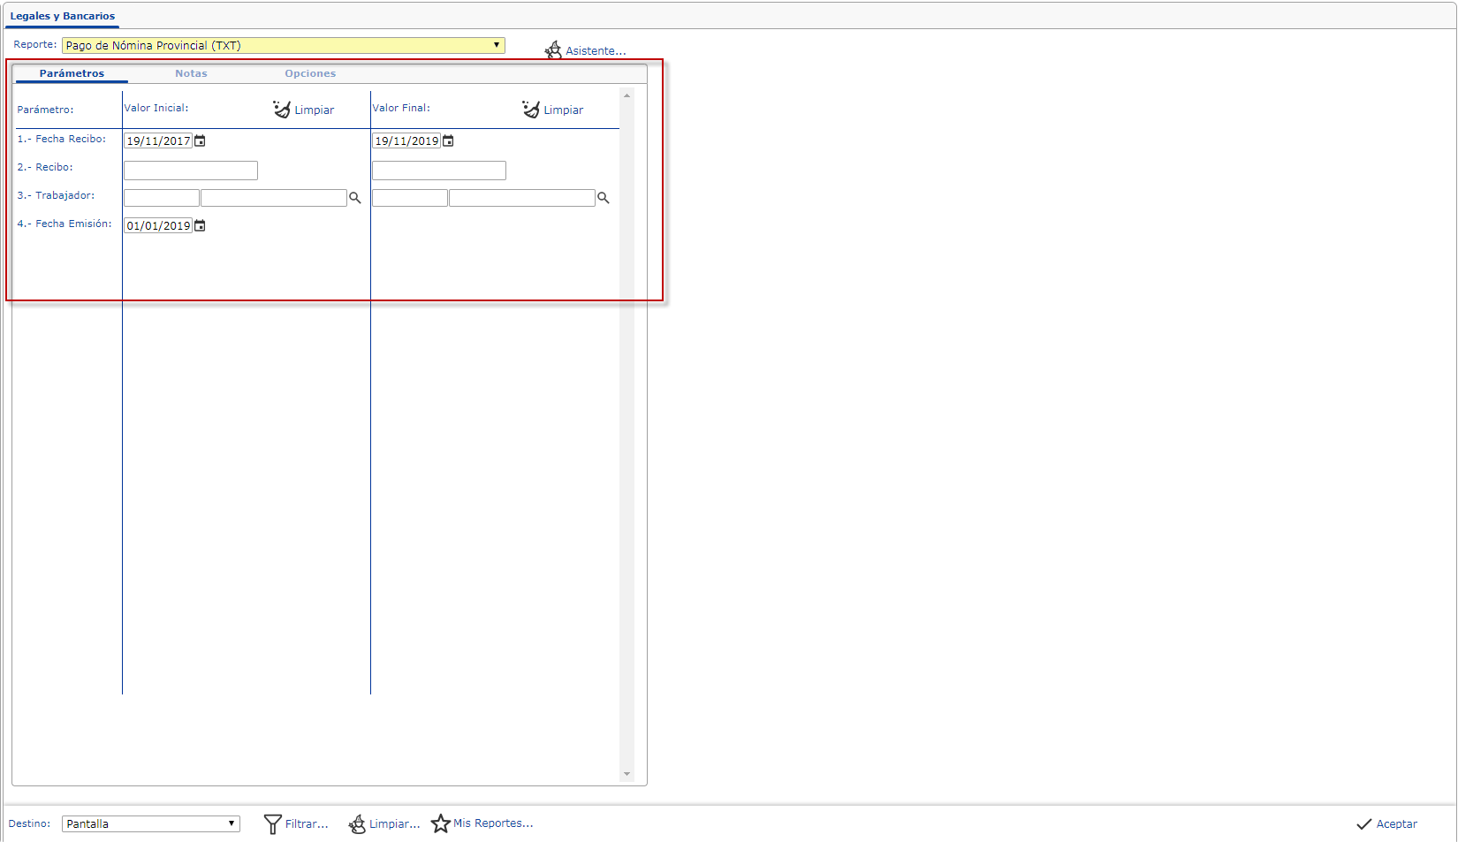The height and width of the screenshot is (842, 1458).
Task: Open the Reporte dropdown list
Action: (284, 45)
